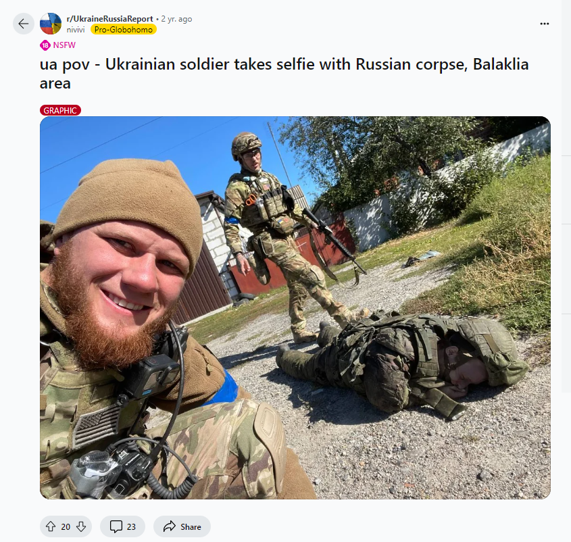This screenshot has width=571, height=542.
Task: Upvote the post with the up arrow
Action: 51,526
